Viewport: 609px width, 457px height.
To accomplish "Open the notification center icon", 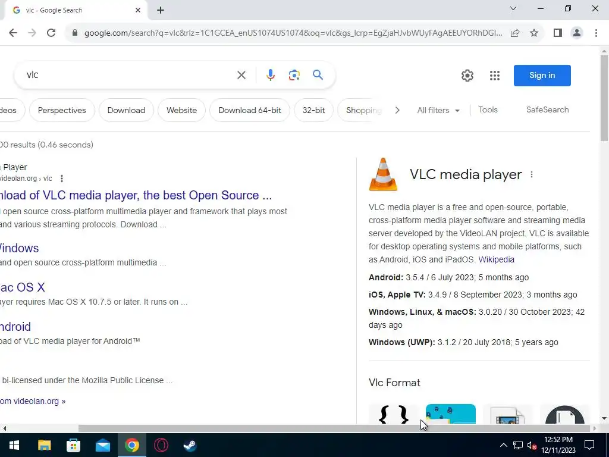I will (589, 445).
